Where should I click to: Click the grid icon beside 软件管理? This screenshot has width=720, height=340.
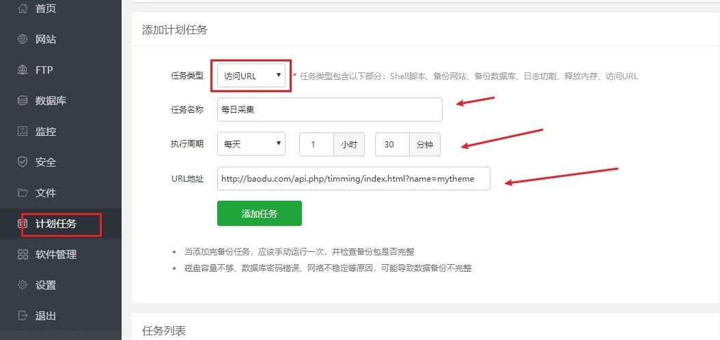[23, 255]
